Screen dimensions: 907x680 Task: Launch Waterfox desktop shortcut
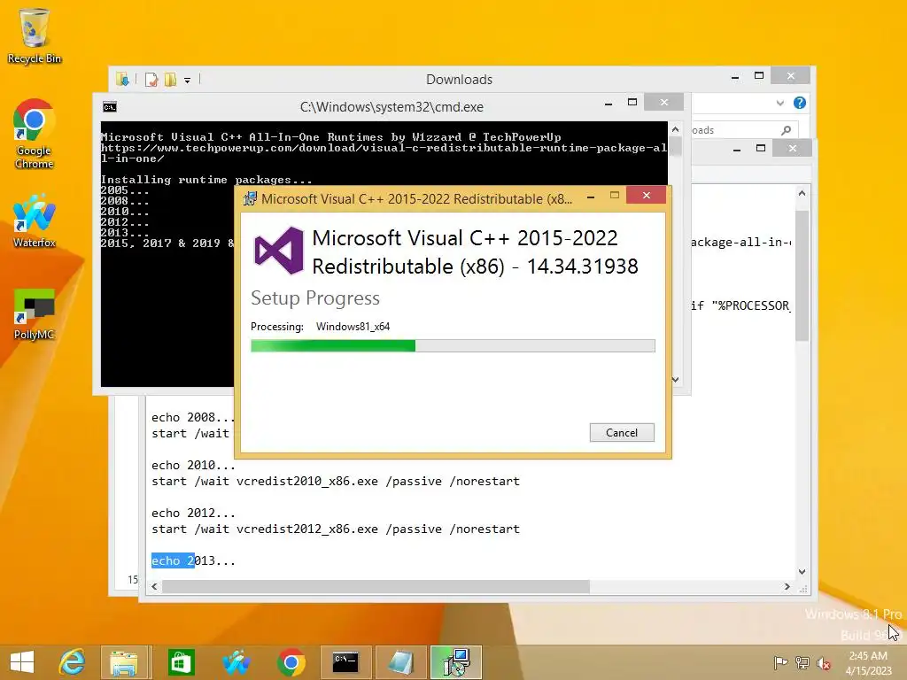[35, 221]
